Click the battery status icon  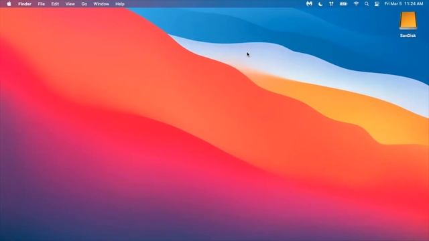(x=343, y=4)
